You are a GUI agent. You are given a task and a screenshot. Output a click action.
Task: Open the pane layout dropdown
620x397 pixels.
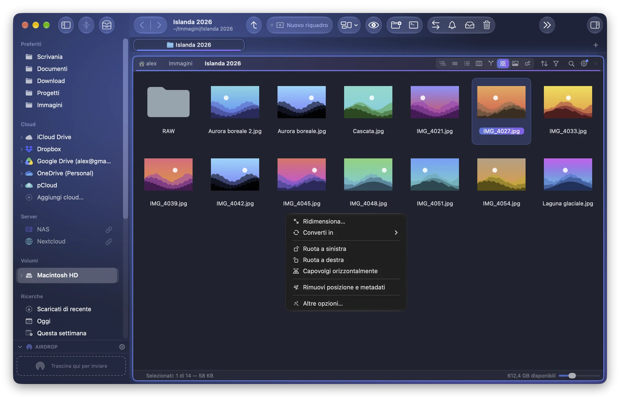tap(349, 25)
